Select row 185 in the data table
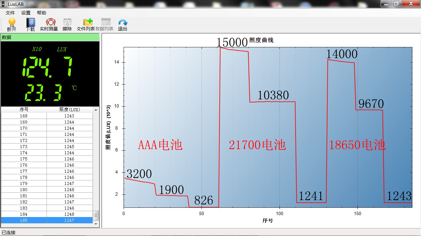Screen dimensions: 421x236 [47, 220]
